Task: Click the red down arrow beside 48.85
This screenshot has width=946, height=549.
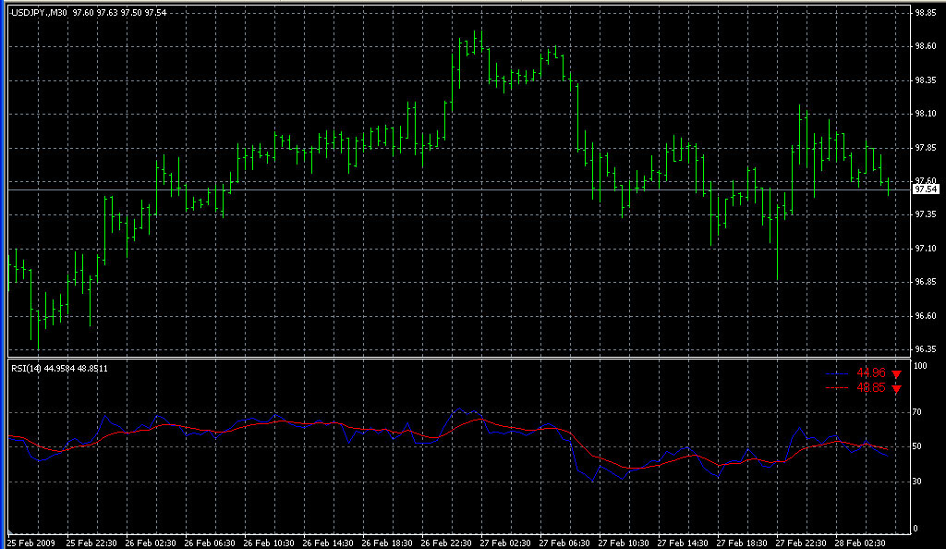Action: tap(896, 388)
